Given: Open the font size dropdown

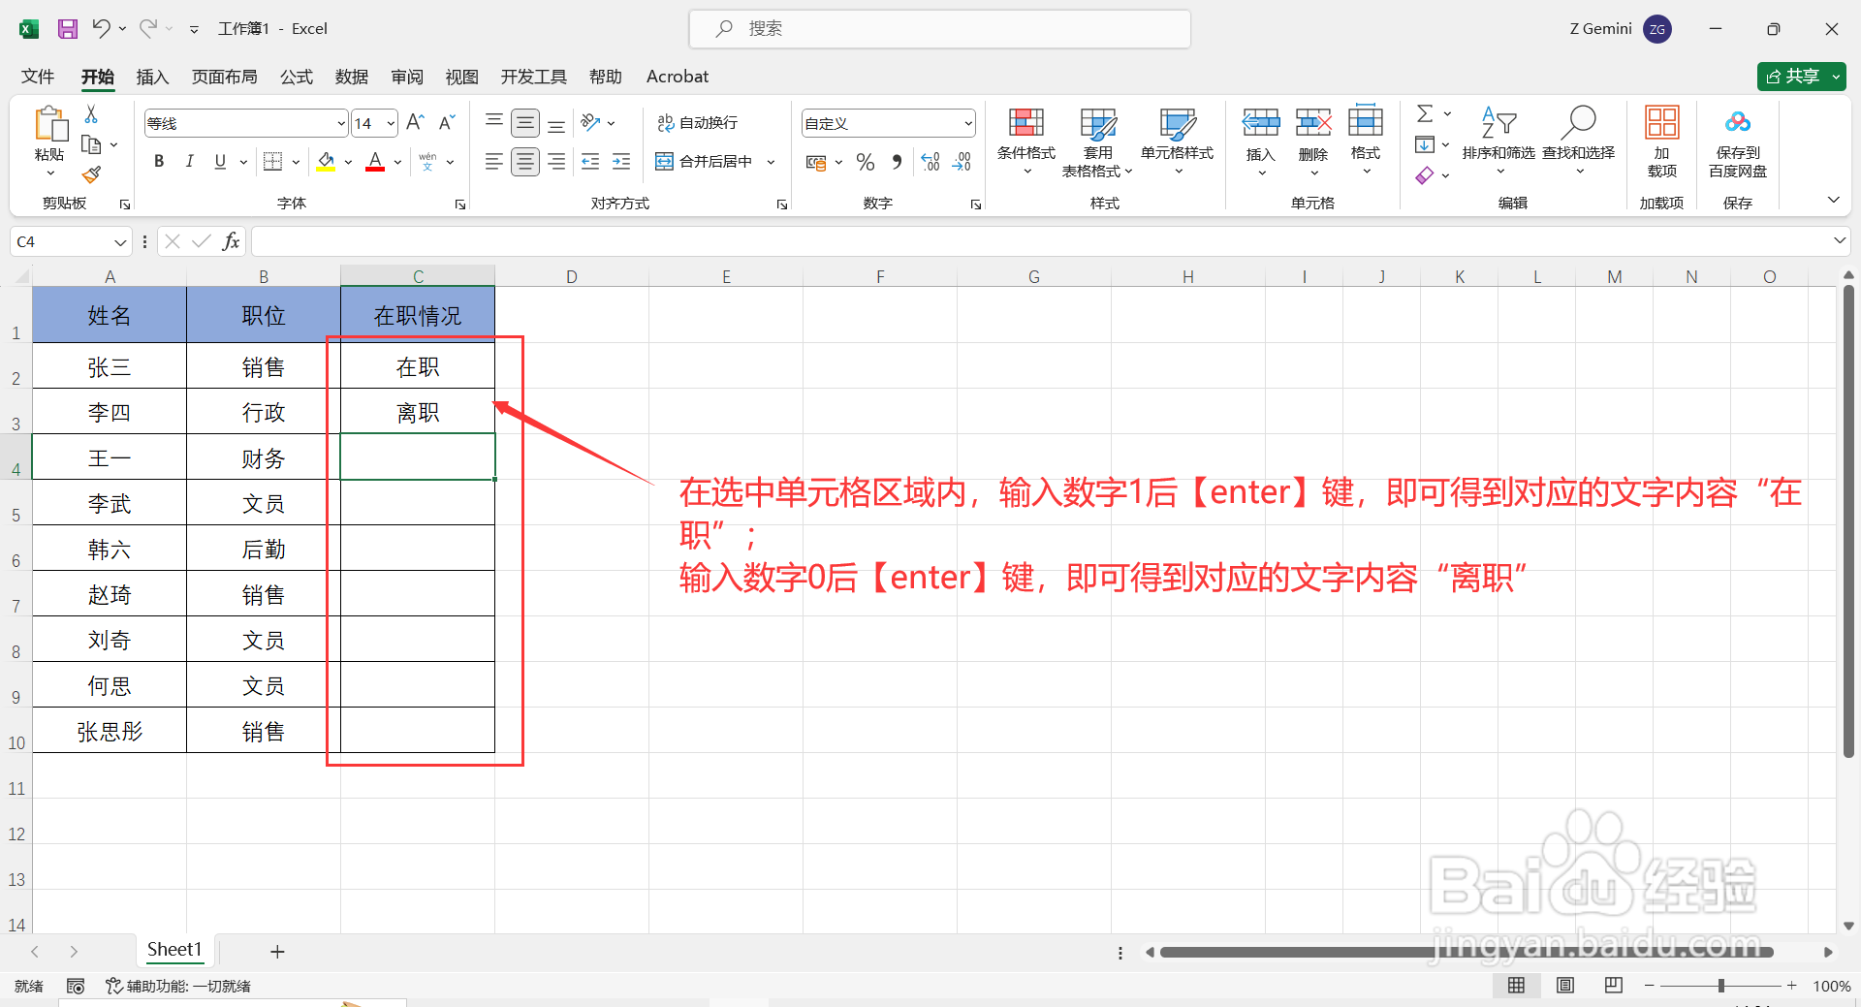Looking at the screenshot, I should 392,123.
